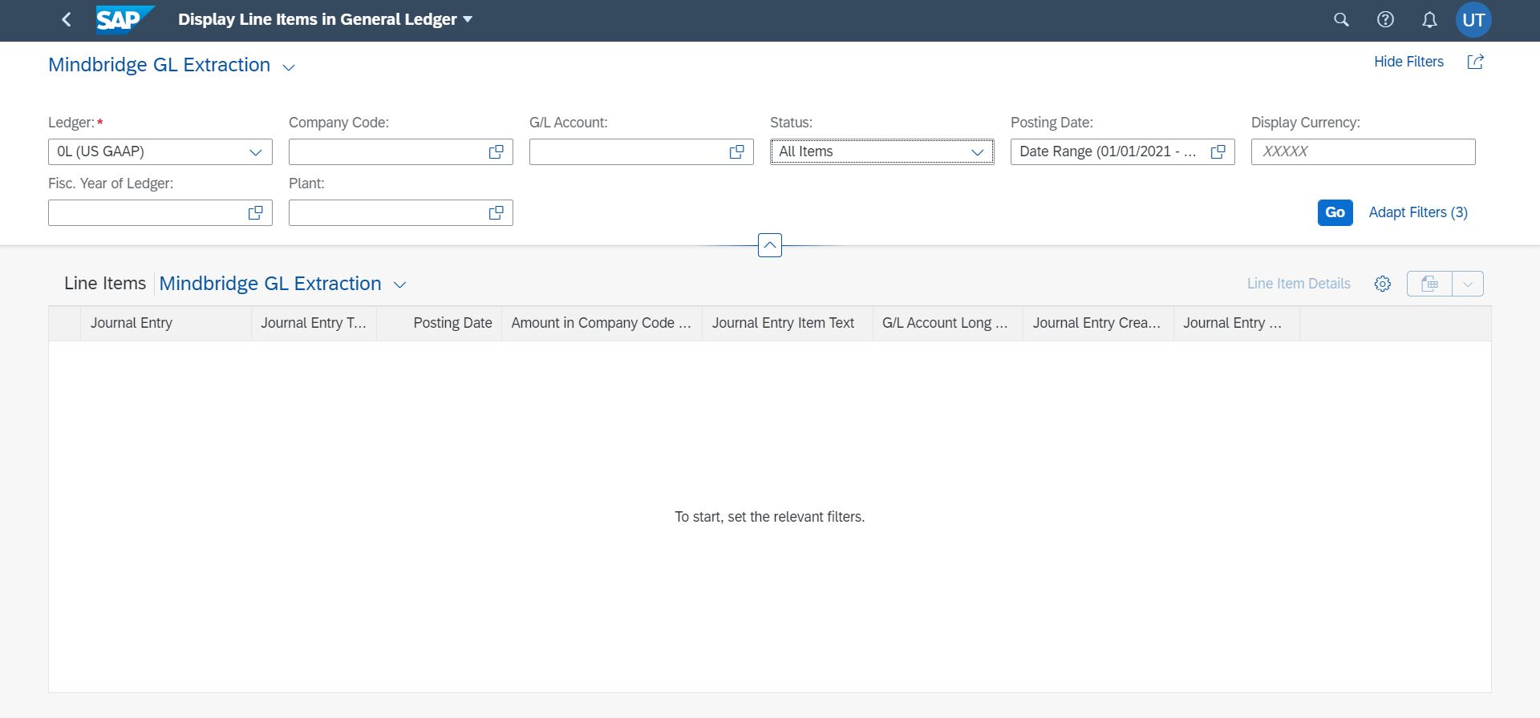
Task: Click Amount in Company Code column header
Action: click(602, 323)
